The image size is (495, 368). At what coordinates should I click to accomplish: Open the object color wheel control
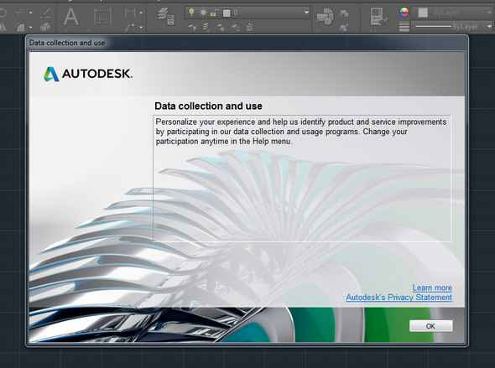pos(404,13)
